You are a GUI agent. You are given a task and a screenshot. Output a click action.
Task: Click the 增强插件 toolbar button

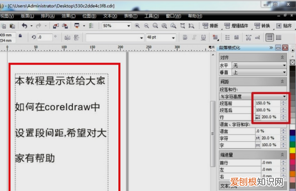pos(236,26)
